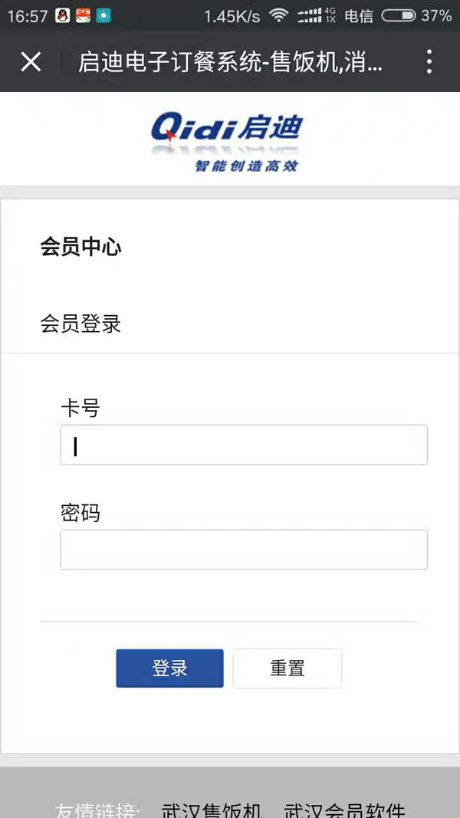The height and width of the screenshot is (818, 460).
Task: Tap the 电信 carrier label
Action: 359,15
